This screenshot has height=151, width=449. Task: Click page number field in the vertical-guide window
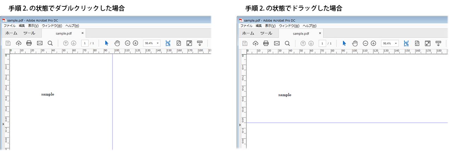point(85,43)
